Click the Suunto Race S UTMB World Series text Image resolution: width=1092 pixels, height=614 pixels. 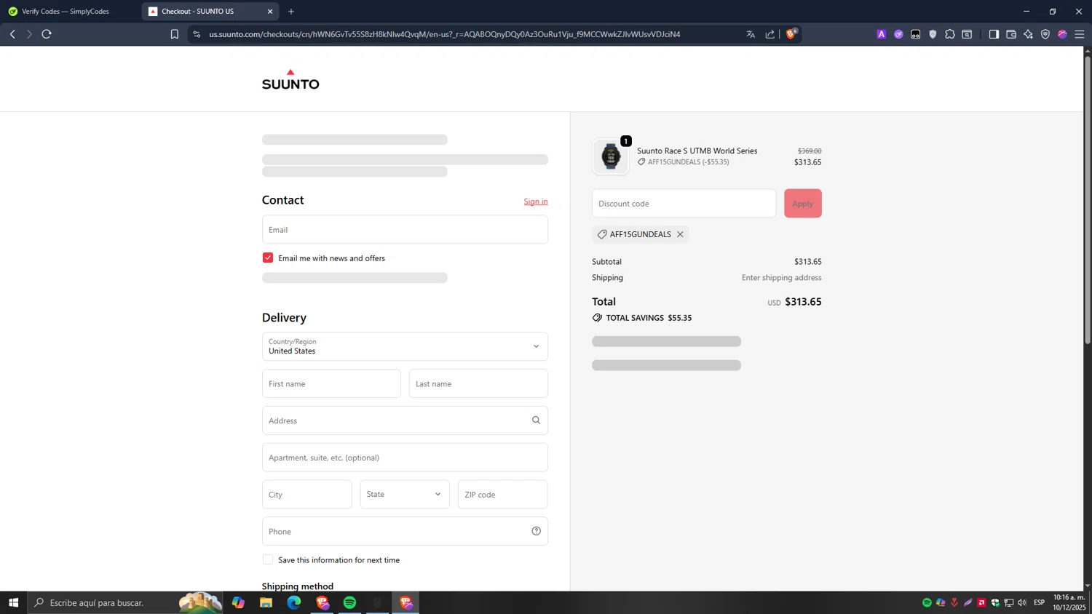coord(697,151)
